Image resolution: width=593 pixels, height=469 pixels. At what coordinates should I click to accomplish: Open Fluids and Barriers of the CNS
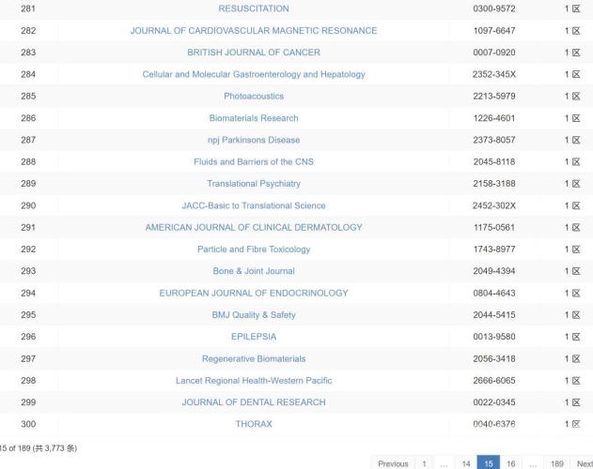(x=254, y=162)
